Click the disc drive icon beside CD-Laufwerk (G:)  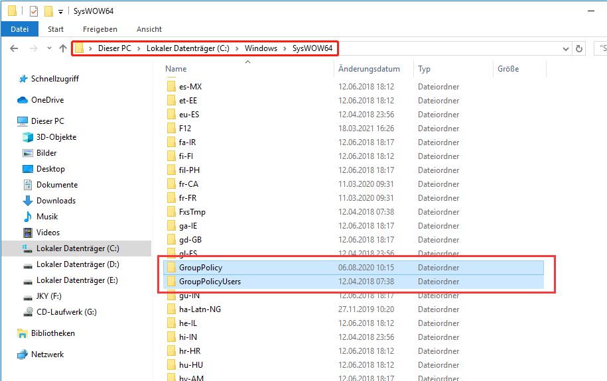click(27, 312)
